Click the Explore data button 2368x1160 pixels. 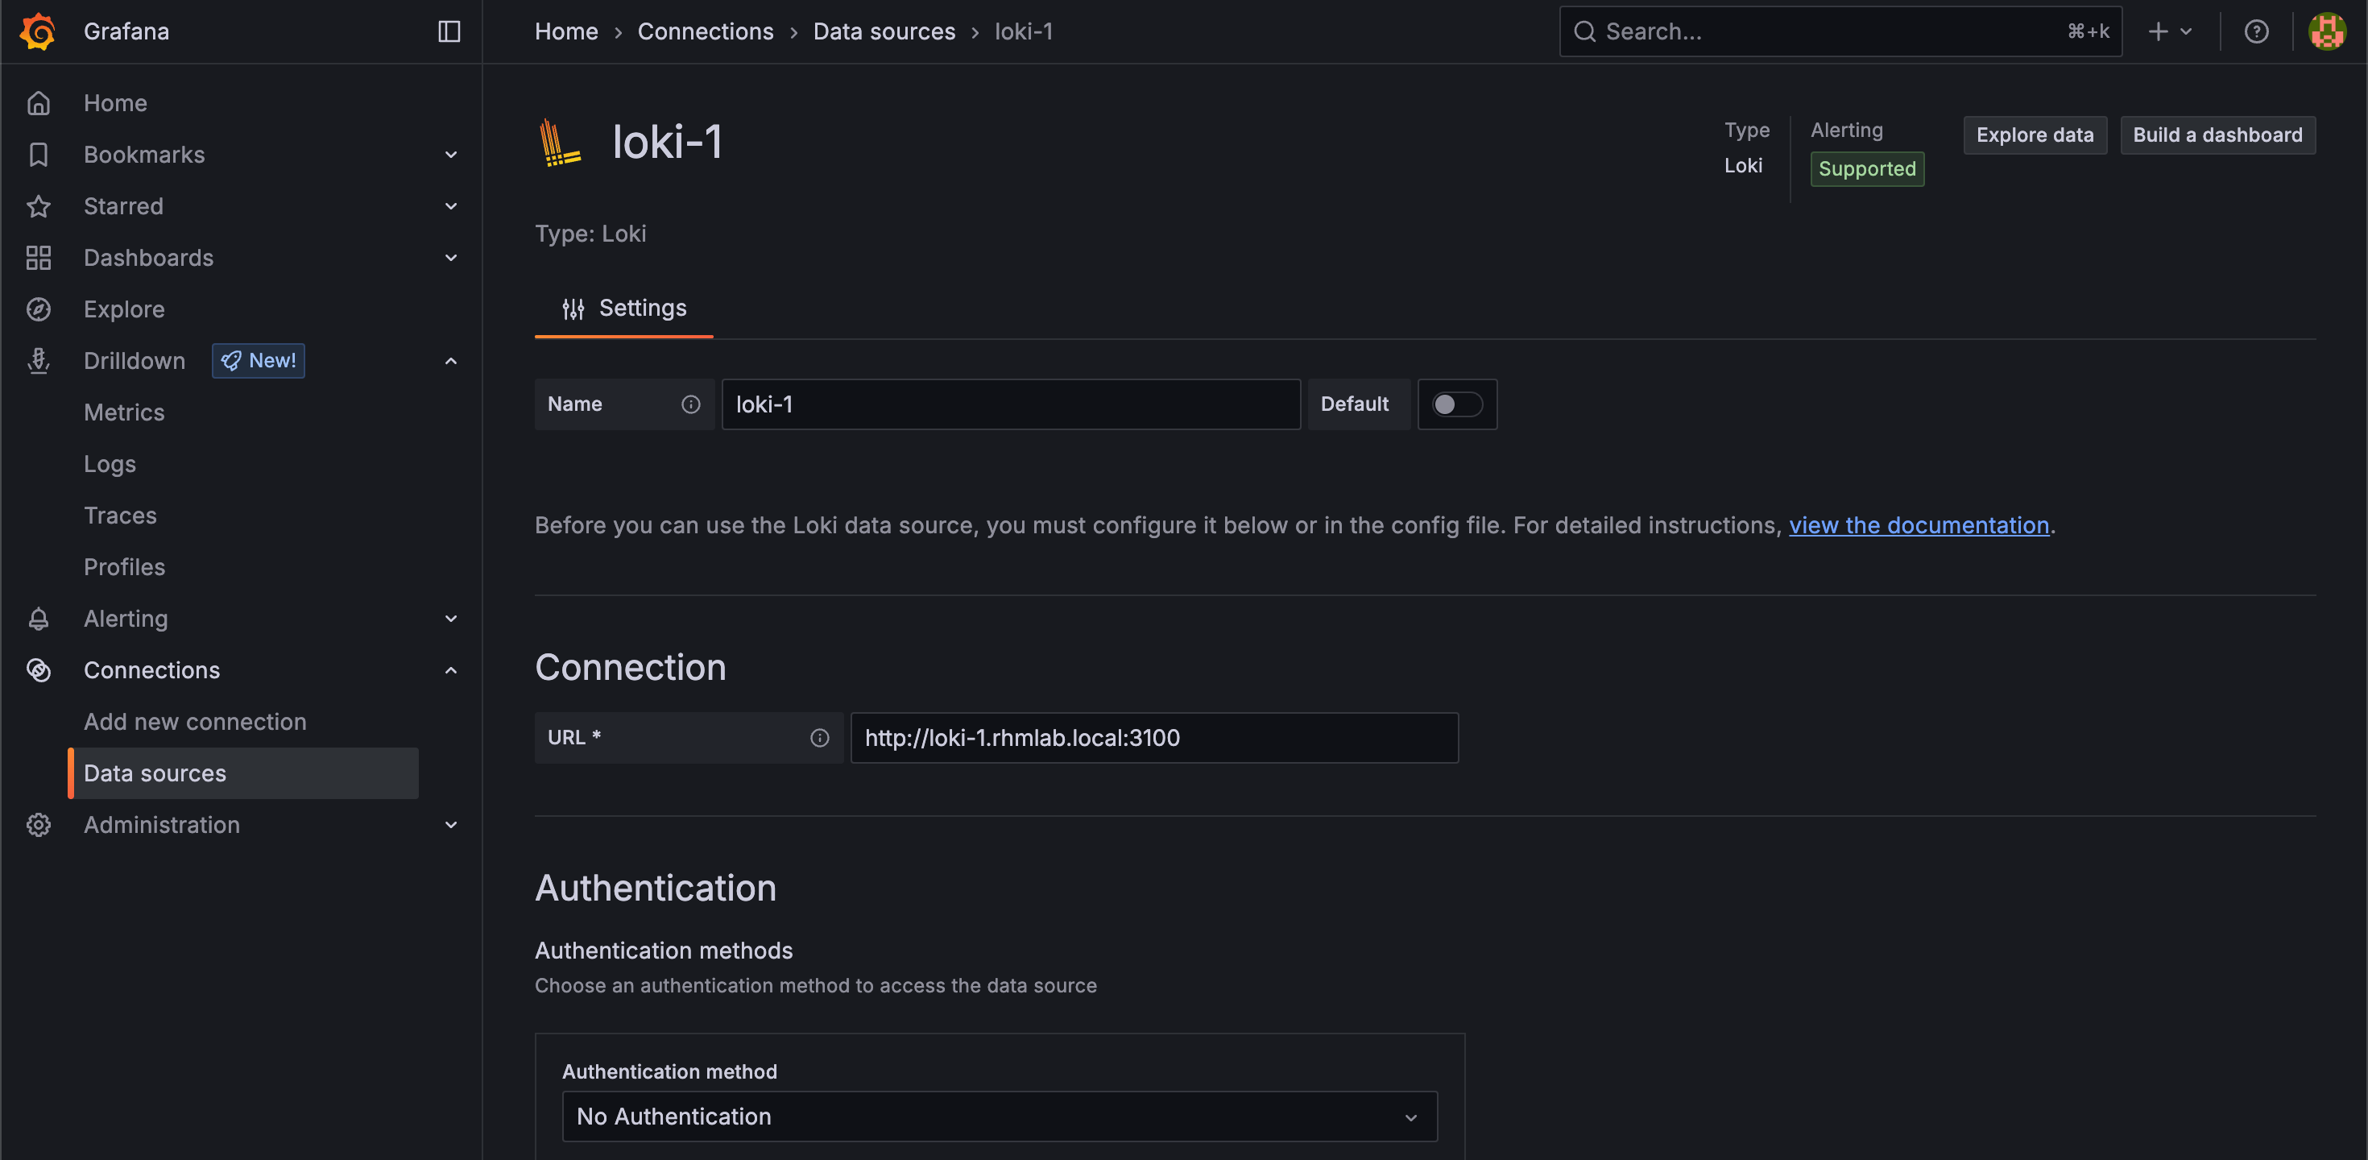click(x=2035, y=135)
